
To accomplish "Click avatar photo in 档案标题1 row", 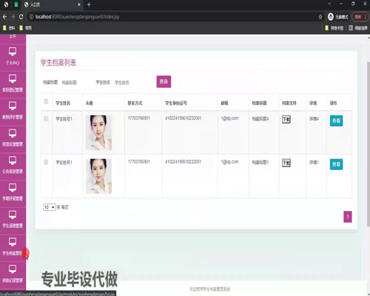I will [x=98, y=176].
